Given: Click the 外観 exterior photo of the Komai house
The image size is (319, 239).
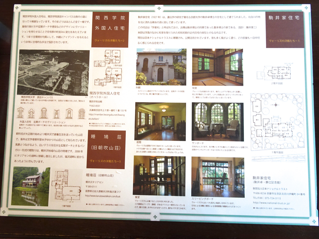Looking at the screenshot, I should pos(161,67).
